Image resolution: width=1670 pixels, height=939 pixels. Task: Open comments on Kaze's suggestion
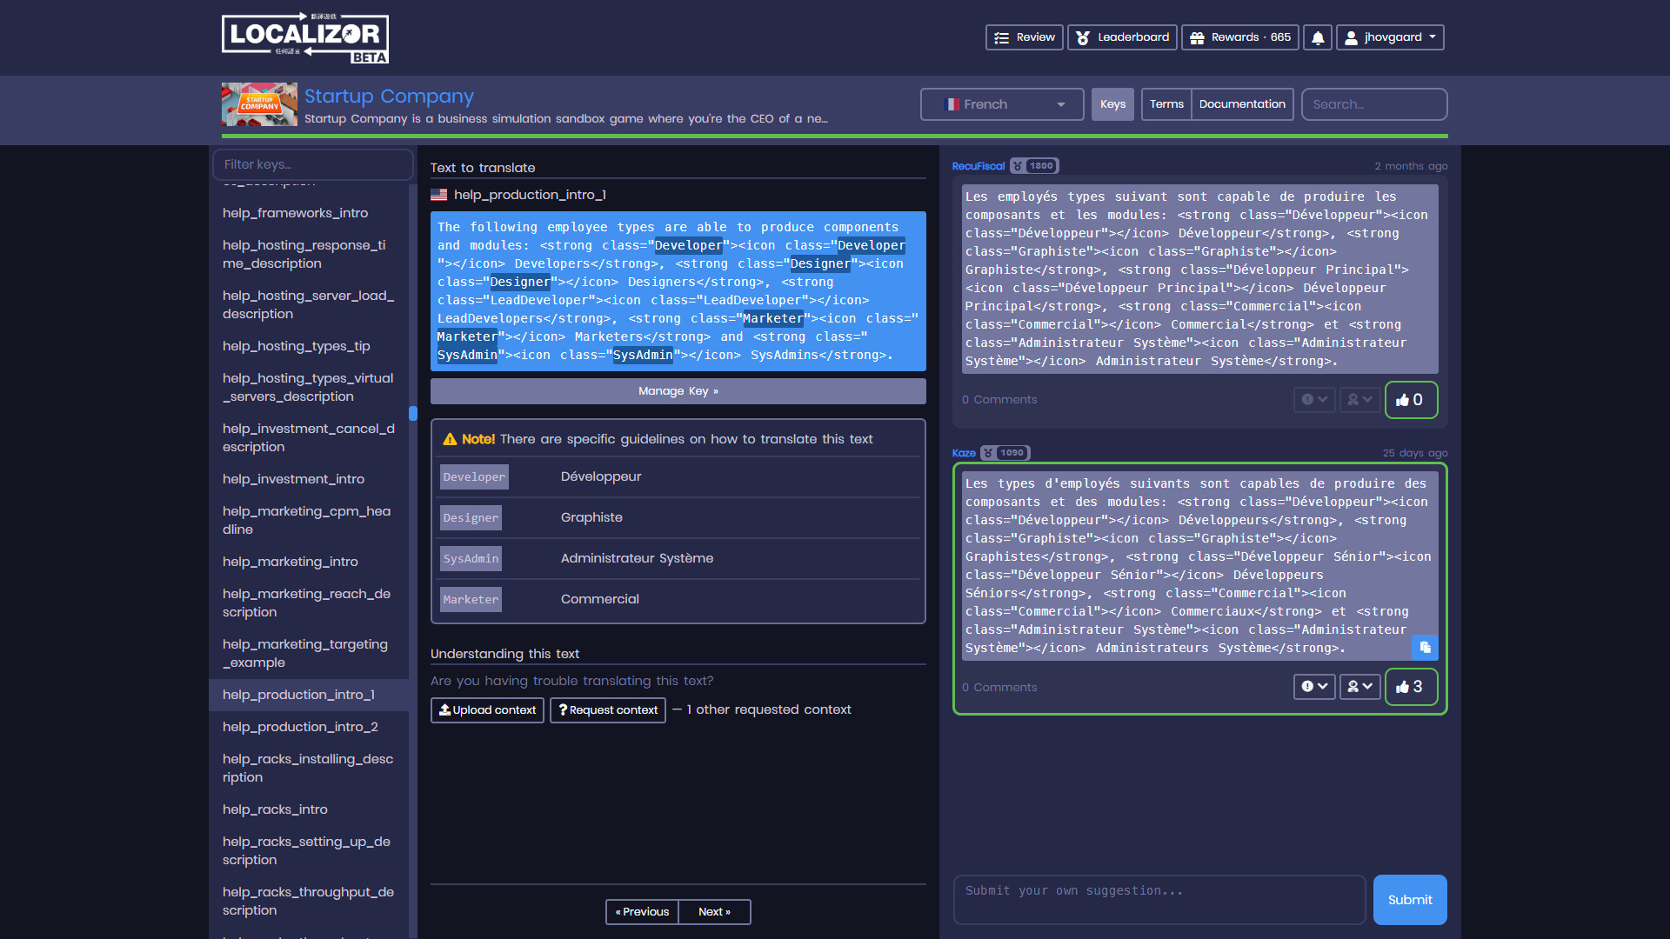click(999, 688)
